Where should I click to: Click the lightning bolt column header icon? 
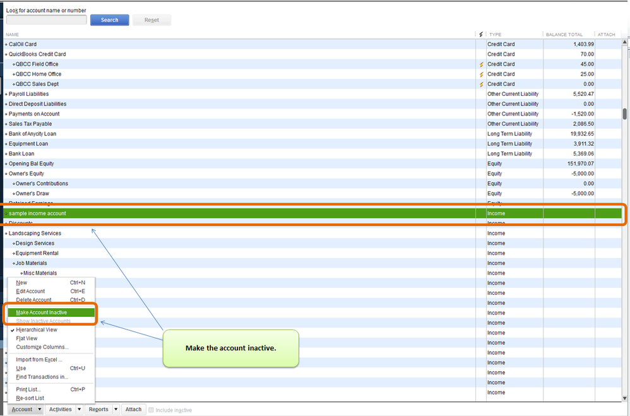(x=481, y=34)
